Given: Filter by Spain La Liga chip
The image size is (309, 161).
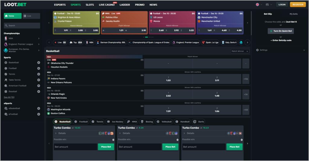Looking at the screenshot, I should tap(210, 42).
